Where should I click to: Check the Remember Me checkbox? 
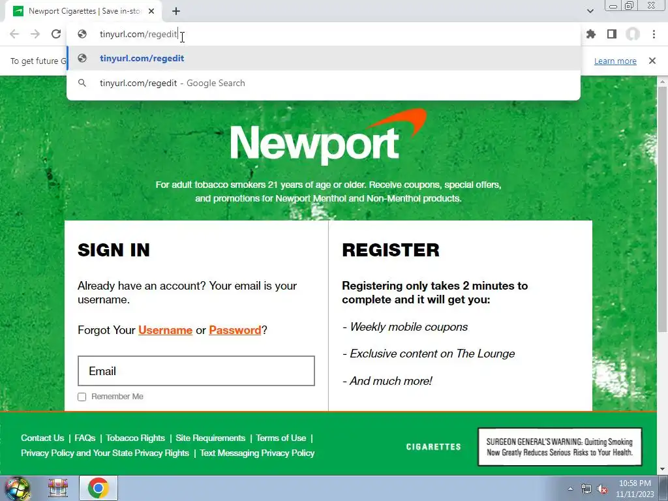pyautogui.click(x=82, y=397)
